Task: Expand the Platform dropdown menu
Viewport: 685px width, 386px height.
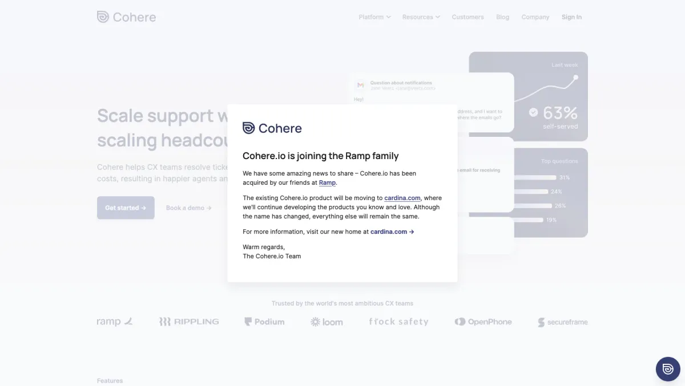Action: click(x=374, y=17)
